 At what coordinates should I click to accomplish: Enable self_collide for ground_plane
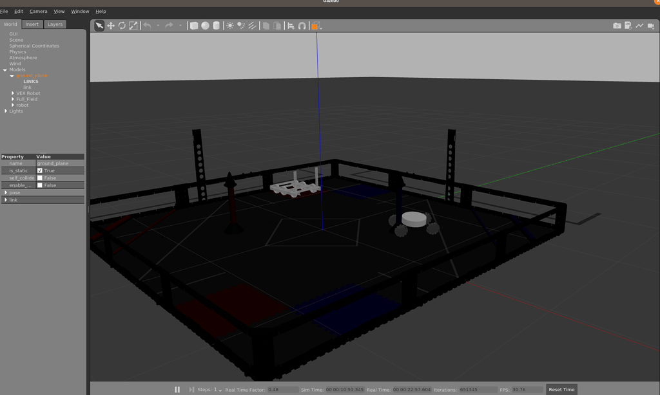(x=40, y=178)
